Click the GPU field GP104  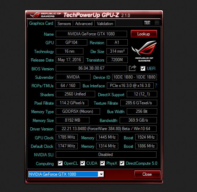[71, 42]
